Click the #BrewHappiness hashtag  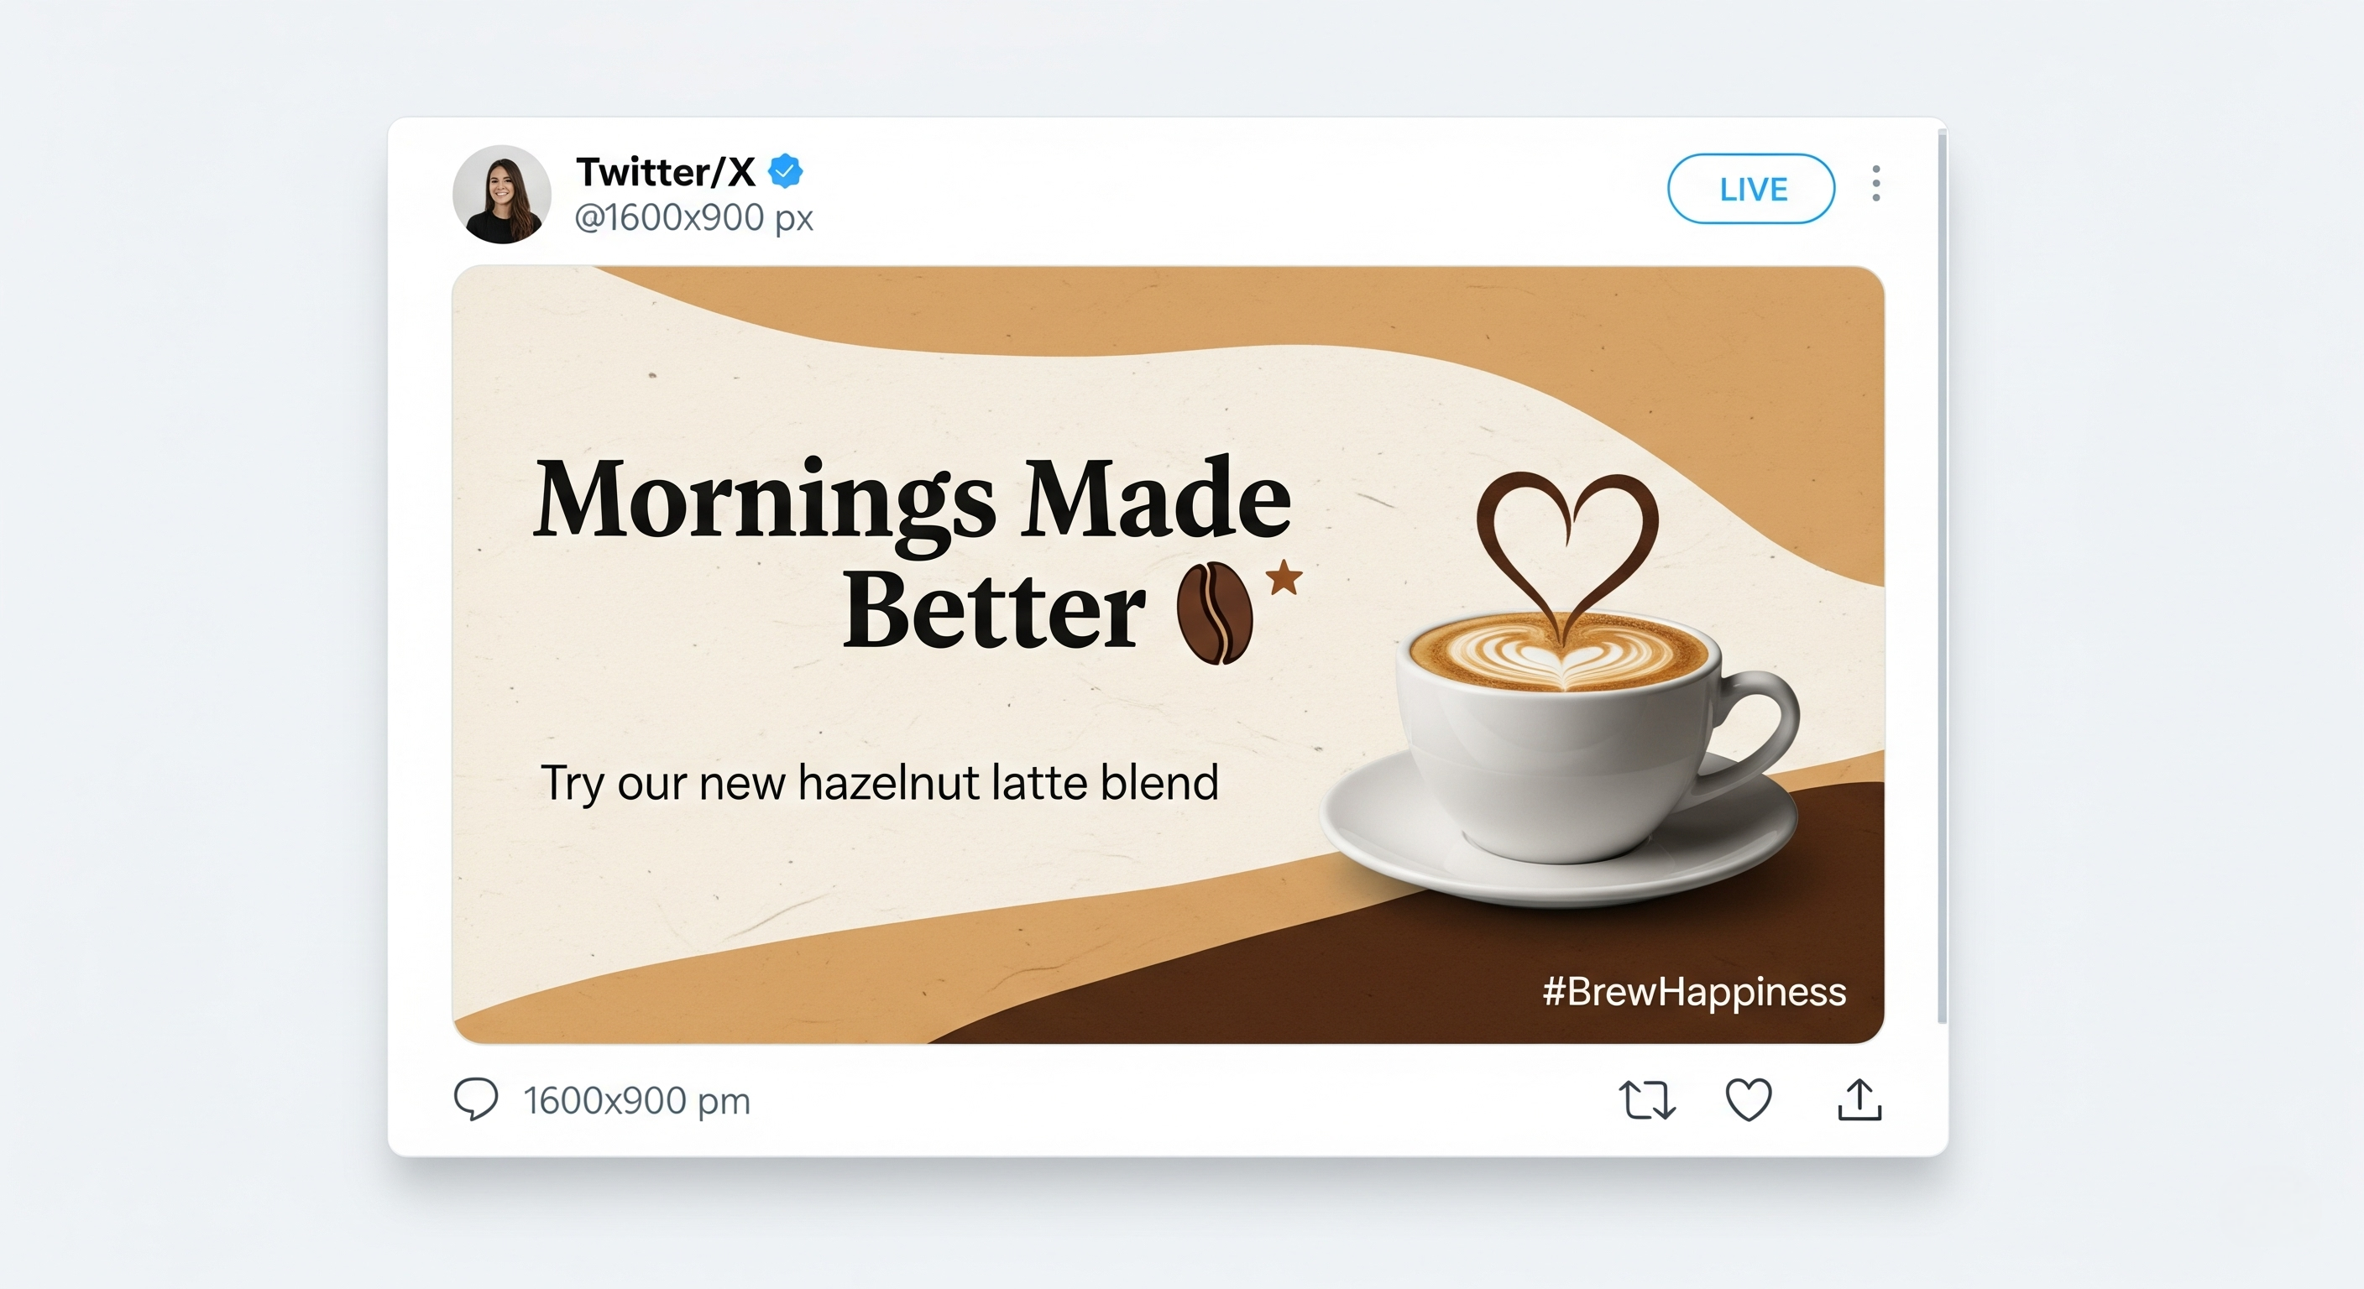pyautogui.click(x=1693, y=992)
